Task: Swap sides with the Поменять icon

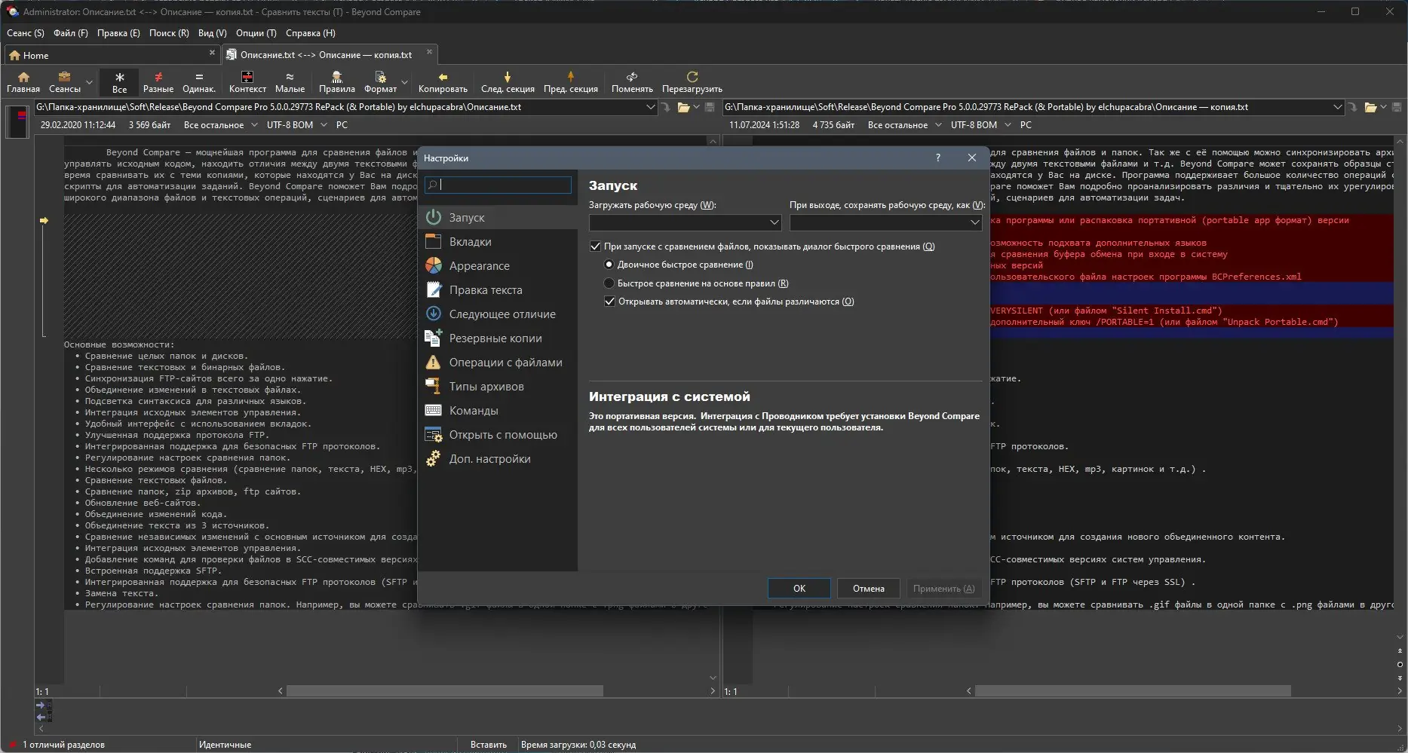Action: tap(632, 78)
